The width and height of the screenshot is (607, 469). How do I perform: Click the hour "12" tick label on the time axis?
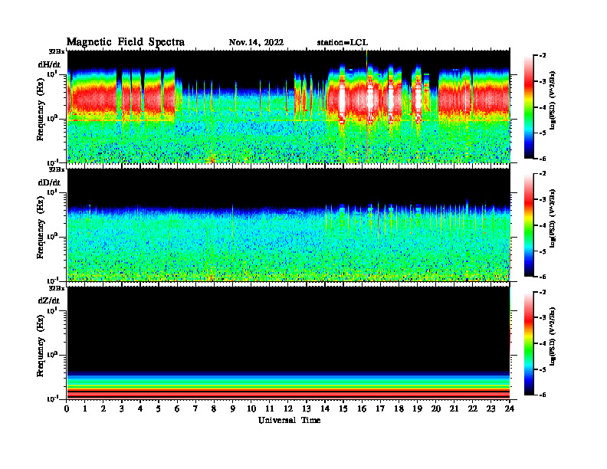[288, 408]
